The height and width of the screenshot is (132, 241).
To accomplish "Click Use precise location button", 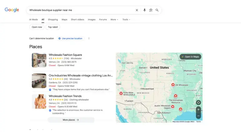I will point(71,38).
